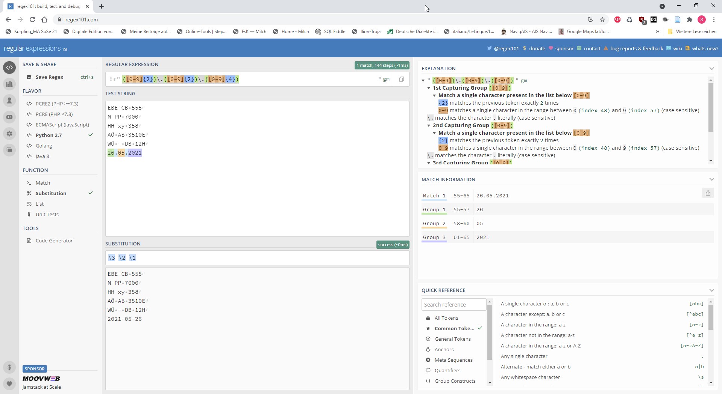Image resolution: width=722 pixels, height=394 pixels.
Task: Click the dollar sign sidebar icon
Action: click(9, 367)
